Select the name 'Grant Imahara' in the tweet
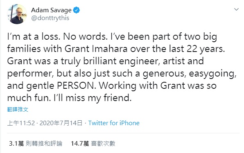Viewport: 244px width, 153px height. pos(96,49)
